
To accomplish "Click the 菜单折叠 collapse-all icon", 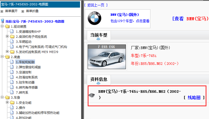I will pyautogui.click(x=23, y=11).
